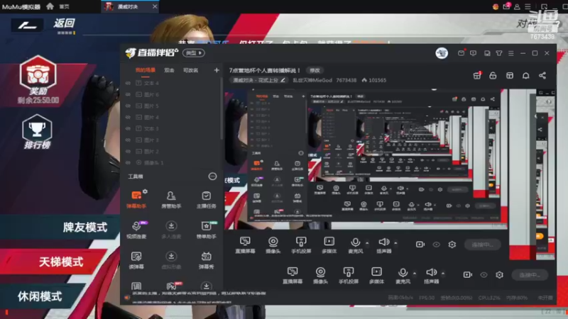This screenshot has height=319, width=568.
Task: Open MuMu 首页 tab
Action: coord(64,6)
